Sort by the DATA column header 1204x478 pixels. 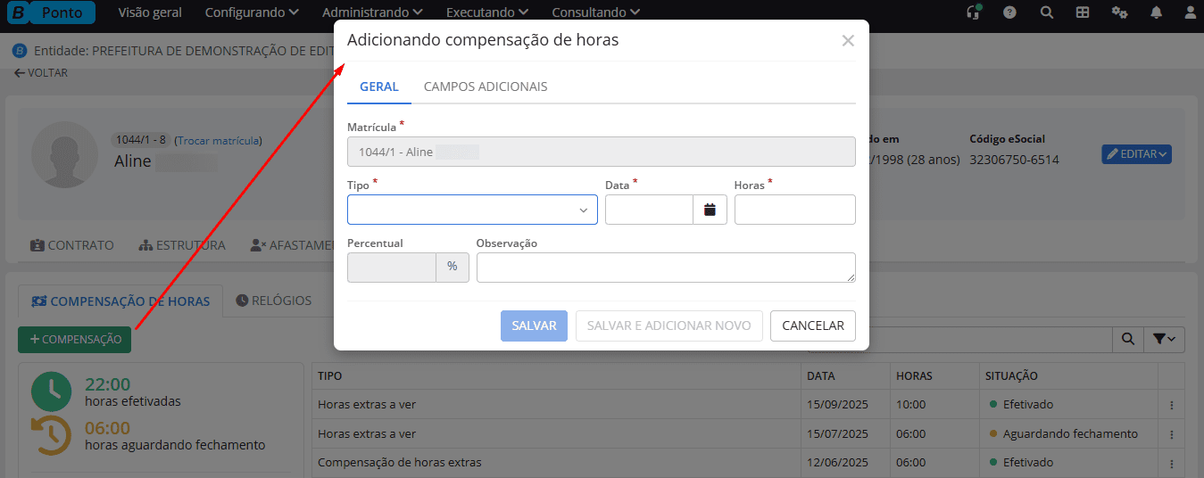[x=821, y=376]
